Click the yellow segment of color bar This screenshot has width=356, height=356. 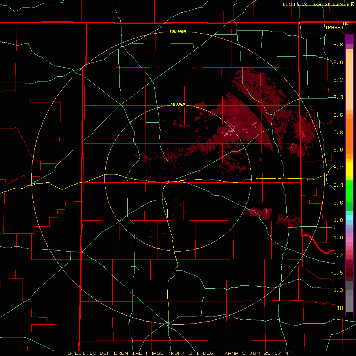click(x=349, y=169)
